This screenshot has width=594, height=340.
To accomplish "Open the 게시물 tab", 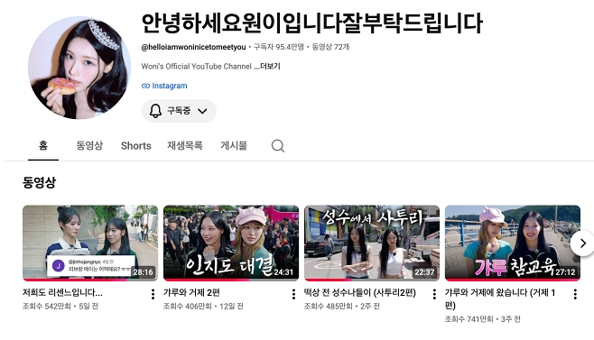I will pos(234,146).
